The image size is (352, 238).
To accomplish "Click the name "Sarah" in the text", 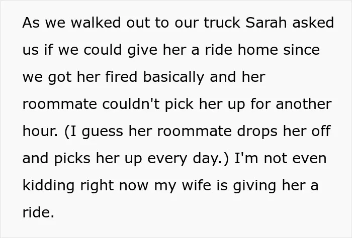I will [x=266, y=23].
